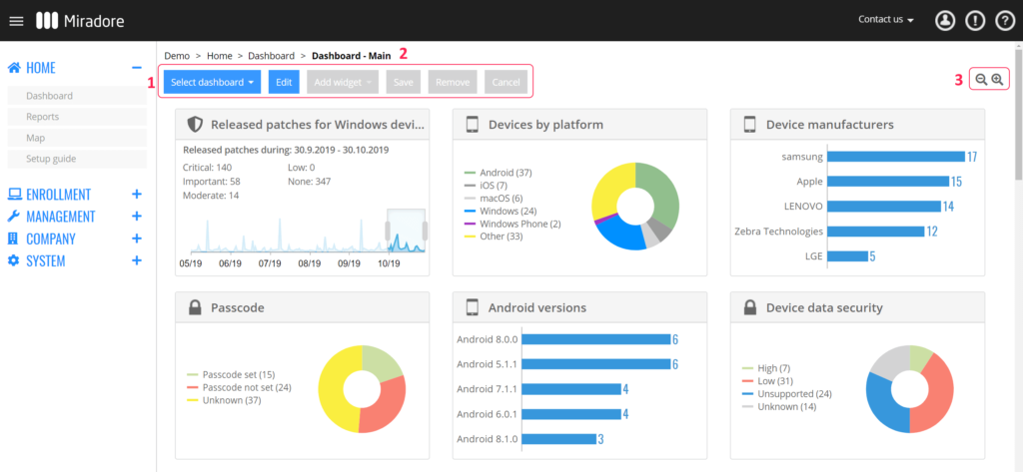1023x472 pixels.
Task: Open Setup guide in the sidebar
Action: tap(51, 159)
